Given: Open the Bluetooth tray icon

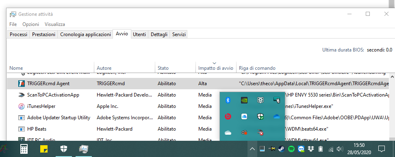Looking at the screenshot, I should pos(228,100).
